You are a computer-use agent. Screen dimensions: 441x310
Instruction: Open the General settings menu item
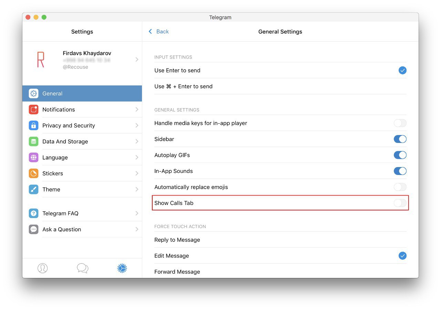82,93
